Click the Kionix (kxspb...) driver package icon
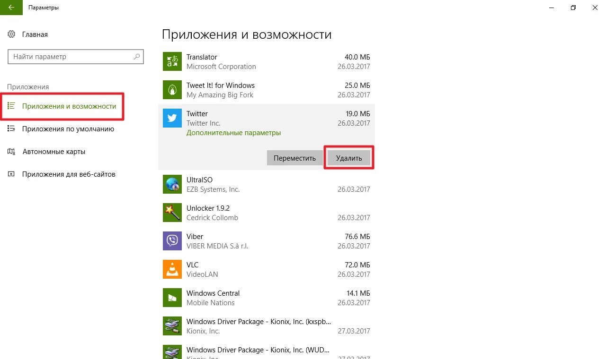This screenshot has height=359, width=606. [x=172, y=326]
